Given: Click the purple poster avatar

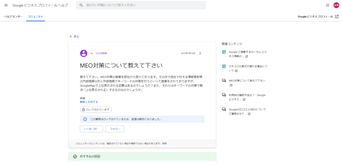Looking at the screenshot, I should (x=84, y=53).
